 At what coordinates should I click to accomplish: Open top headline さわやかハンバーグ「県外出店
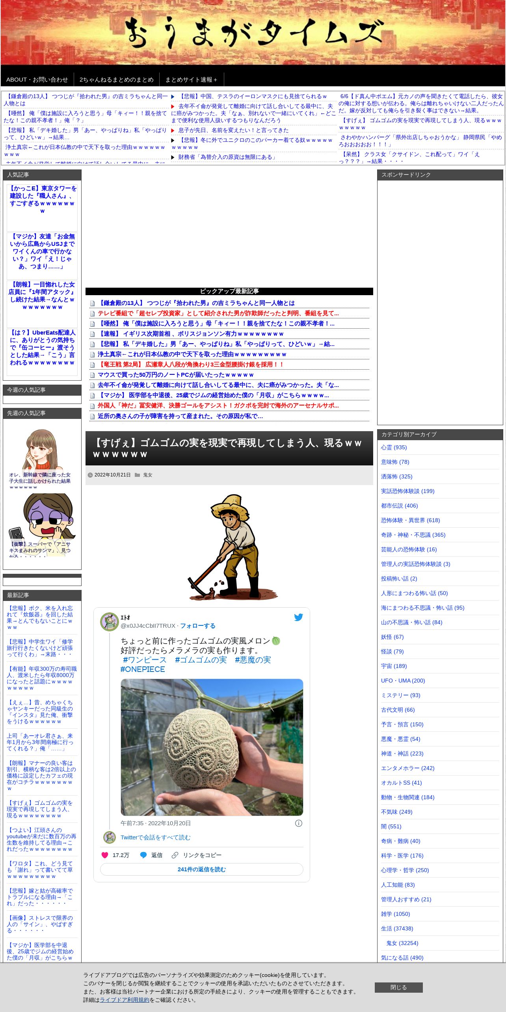421,141
